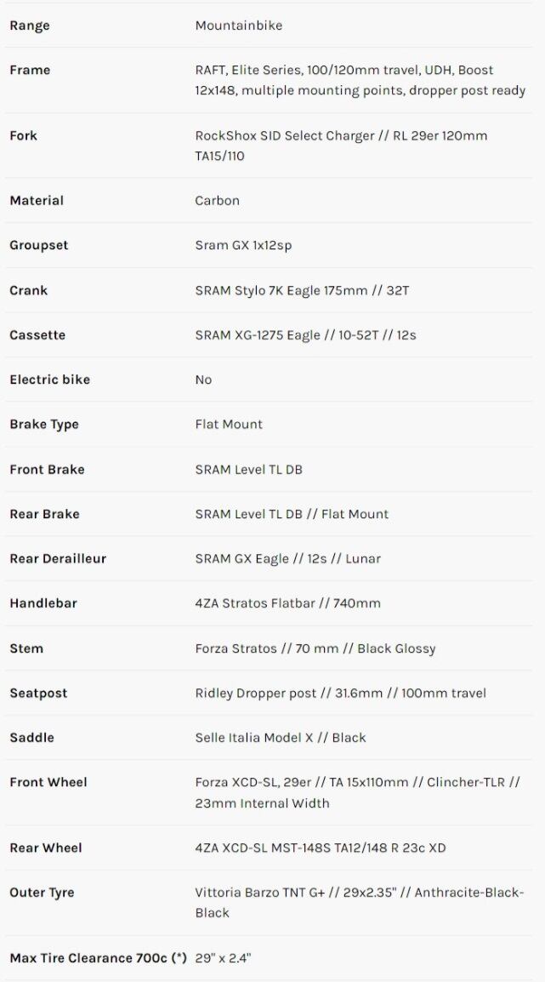Click the Rear Derailleur label
Screen dimensions: 545x982
[58, 558]
